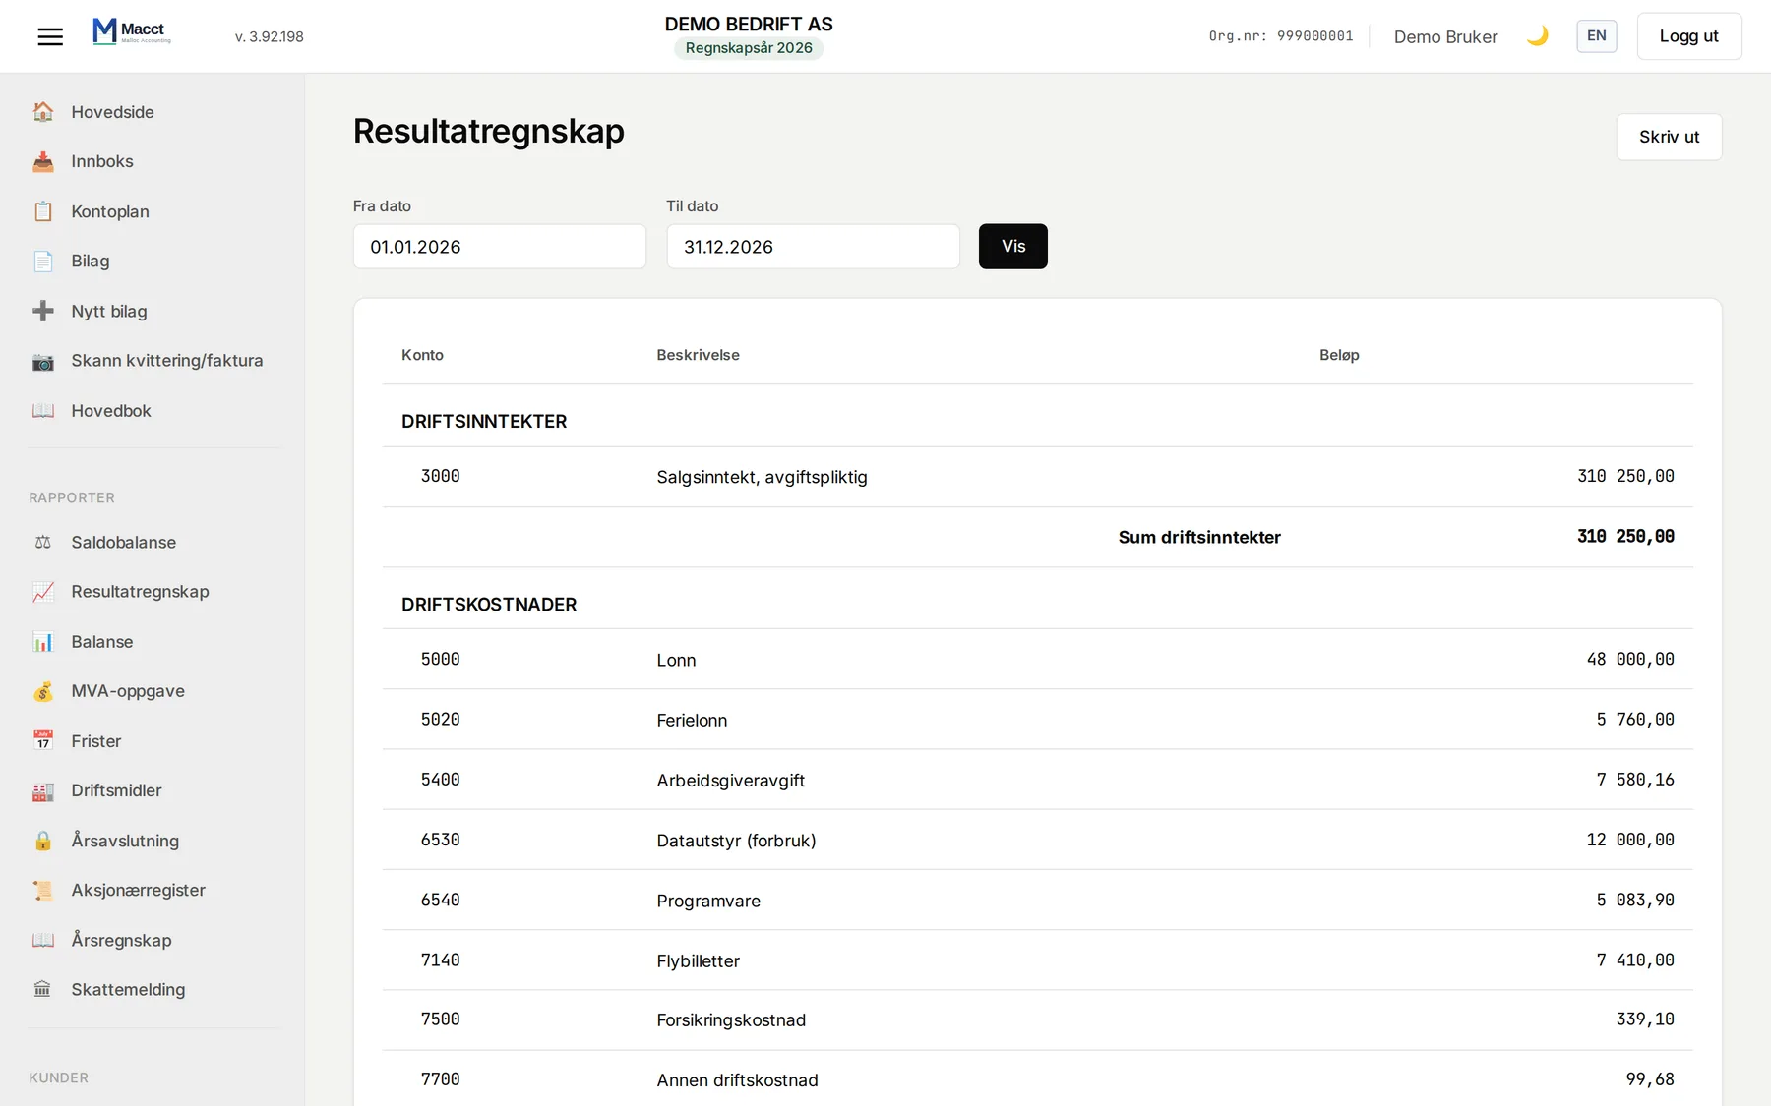Viewport: 1771px width, 1106px height.
Task: Open Årsavslutning page
Action: [125, 841]
